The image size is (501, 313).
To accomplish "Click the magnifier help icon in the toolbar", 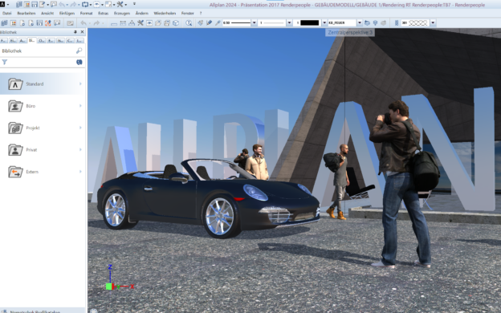I will (189, 22).
